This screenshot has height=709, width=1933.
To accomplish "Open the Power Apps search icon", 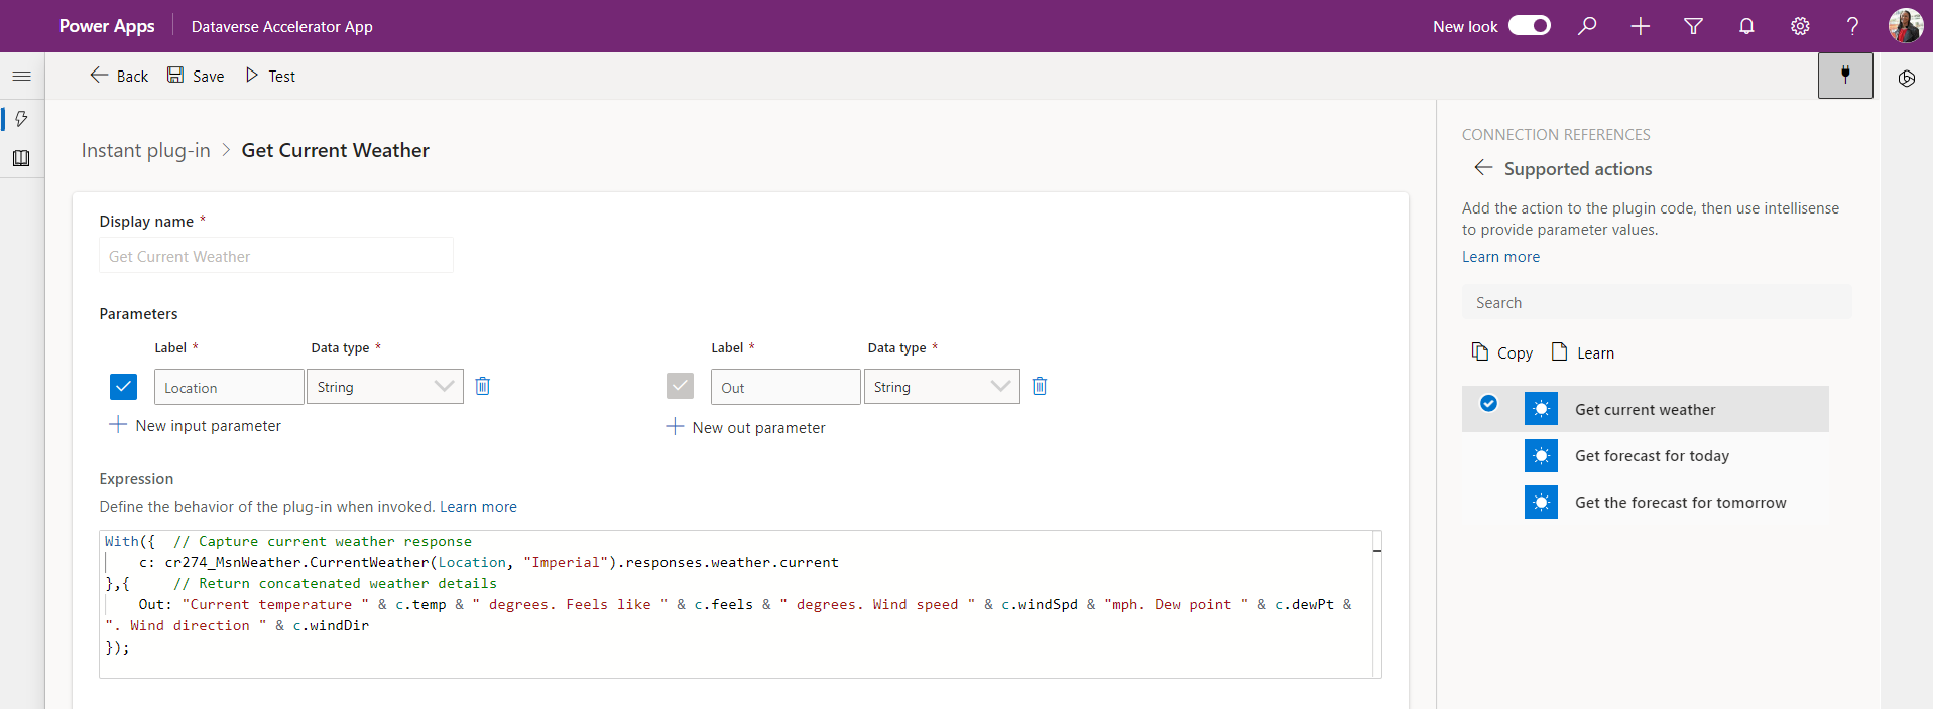I will [x=1587, y=26].
